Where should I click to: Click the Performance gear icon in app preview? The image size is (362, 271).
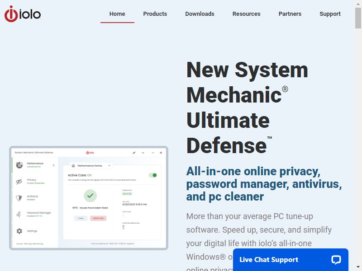[19, 165]
